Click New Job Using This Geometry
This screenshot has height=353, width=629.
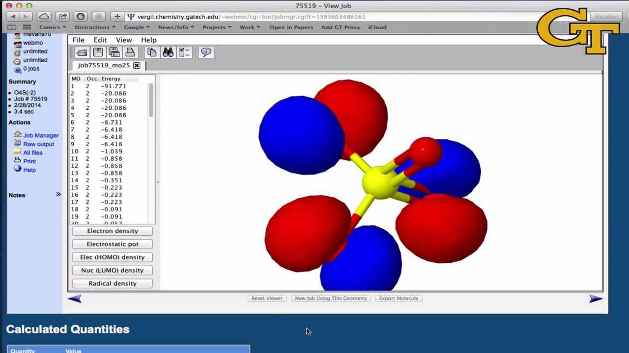click(x=331, y=298)
